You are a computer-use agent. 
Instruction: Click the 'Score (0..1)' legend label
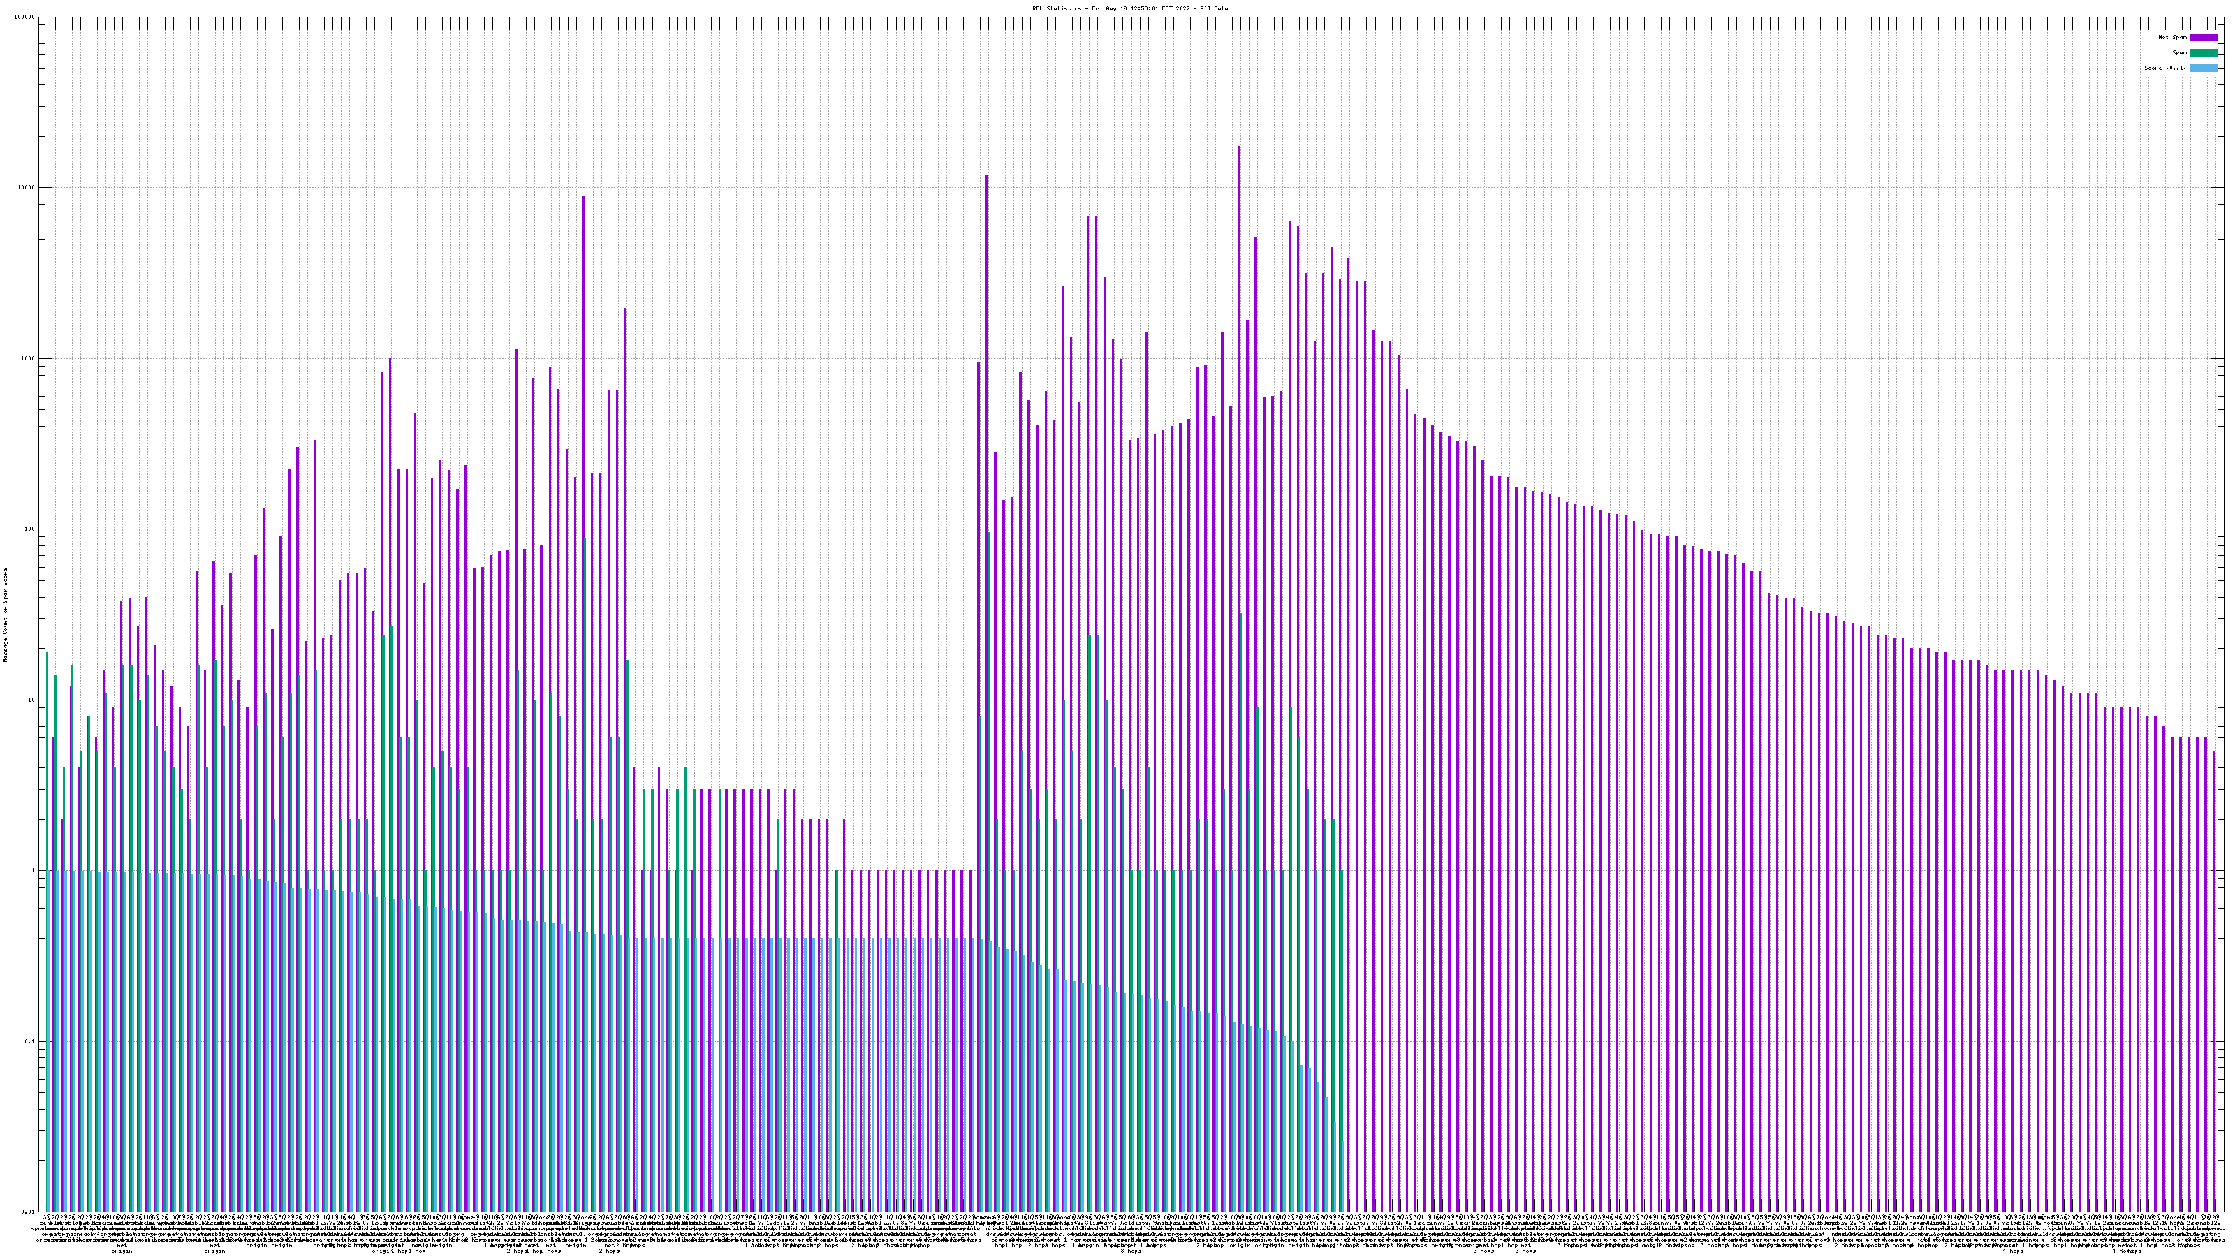pyautogui.click(x=2164, y=68)
